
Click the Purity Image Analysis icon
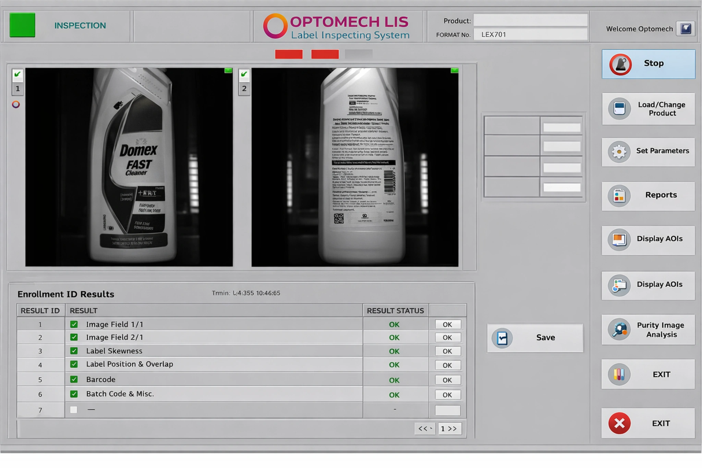(619, 329)
